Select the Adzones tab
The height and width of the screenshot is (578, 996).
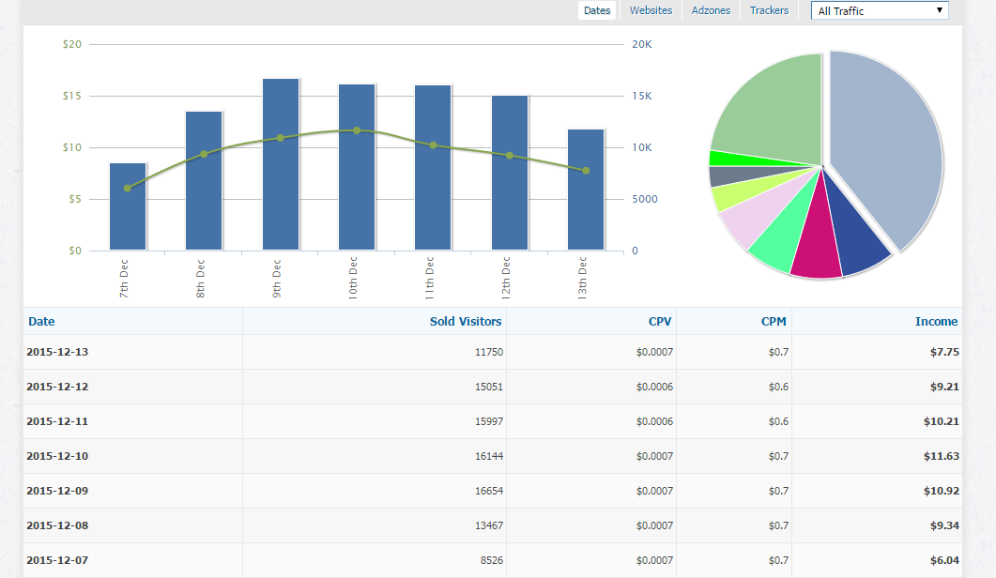(711, 10)
